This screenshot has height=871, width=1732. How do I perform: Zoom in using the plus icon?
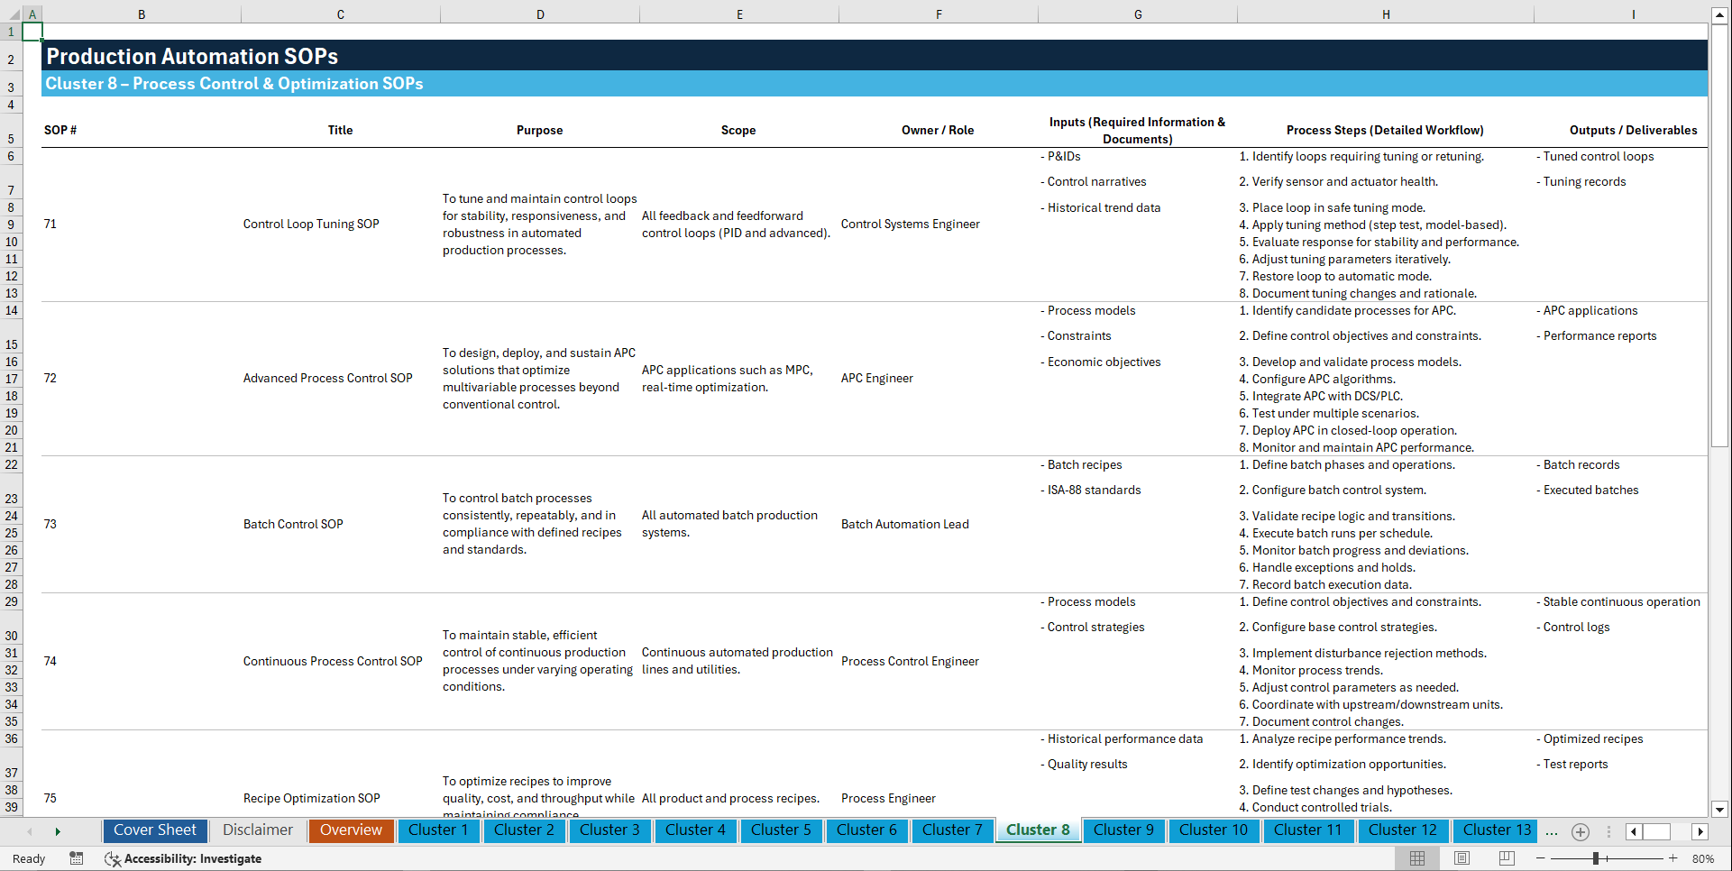click(1673, 858)
